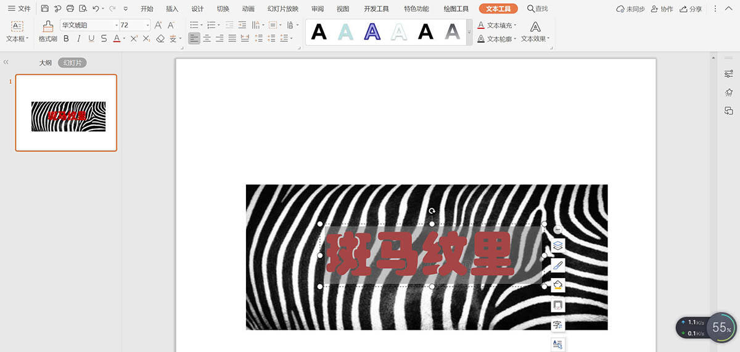The width and height of the screenshot is (740, 352).
Task: Click the brush style icon beside the text box
Action: tap(557, 265)
